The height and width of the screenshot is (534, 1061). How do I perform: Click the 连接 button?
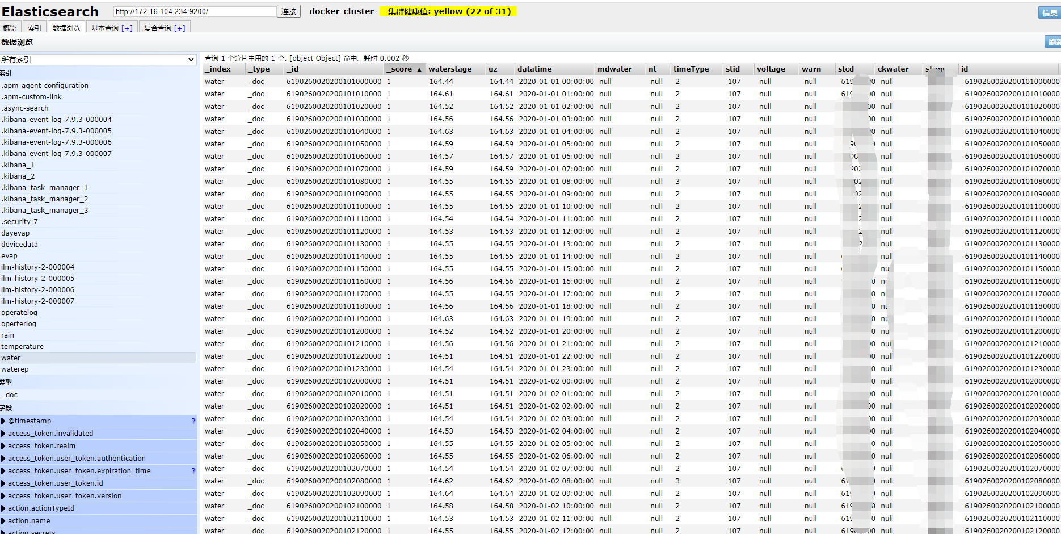pos(288,11)
